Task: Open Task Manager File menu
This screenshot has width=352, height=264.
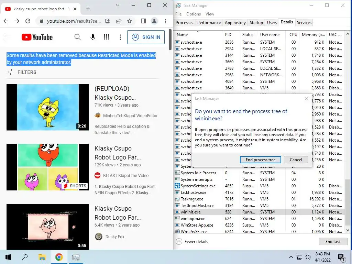Action: [178, 14]
